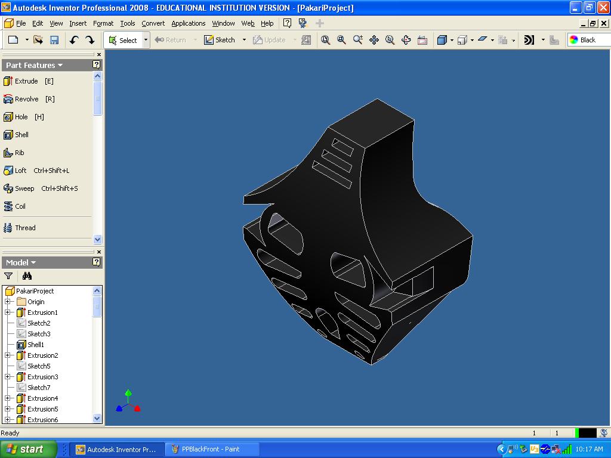Viewport: 611px width, 458px height.
Task: Select the Extrude tool in Part Features
Action: pos(26,81)
